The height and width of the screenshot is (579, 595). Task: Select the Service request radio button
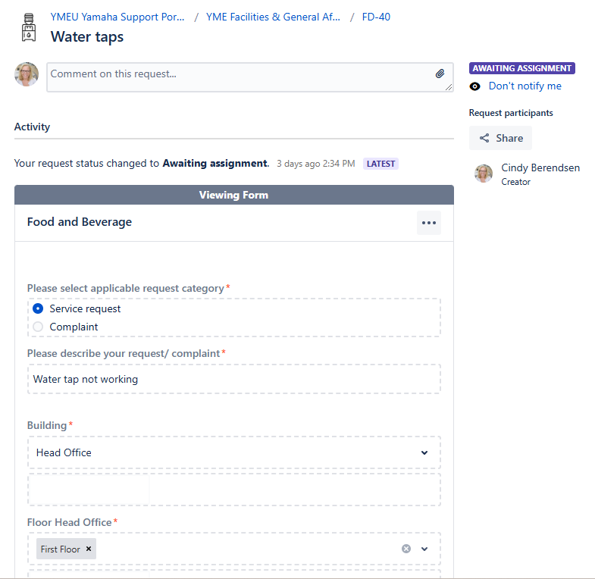[x=38, y=308]
